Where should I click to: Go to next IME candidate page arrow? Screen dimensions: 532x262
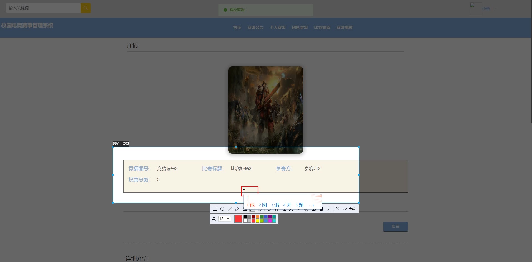(313, 206)
